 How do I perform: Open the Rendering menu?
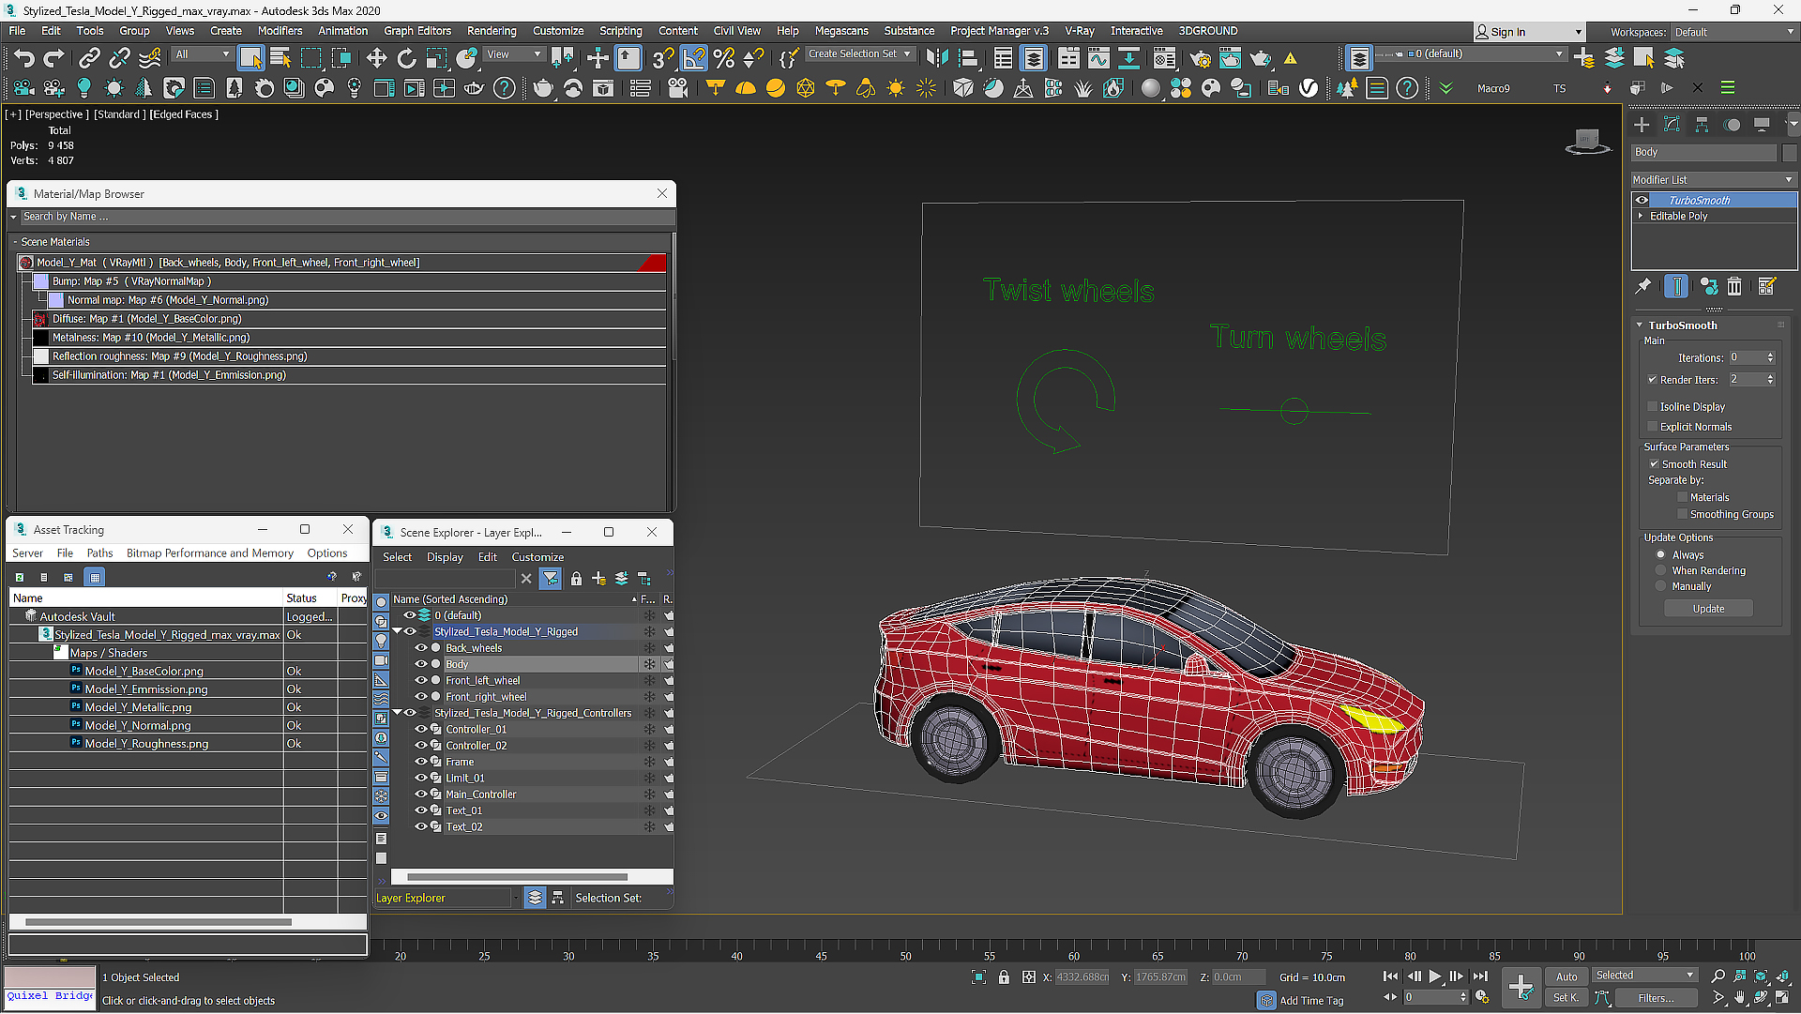pos(492,31)
